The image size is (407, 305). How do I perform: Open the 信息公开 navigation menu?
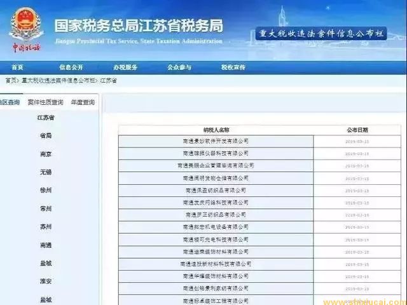pyautogui.click(x=71, y=67)
